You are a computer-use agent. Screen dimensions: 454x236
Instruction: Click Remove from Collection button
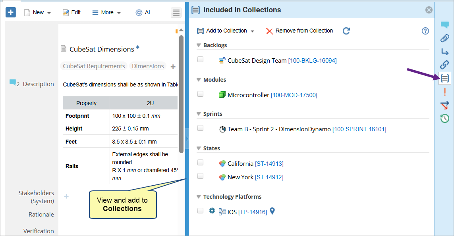pos(299,31)
